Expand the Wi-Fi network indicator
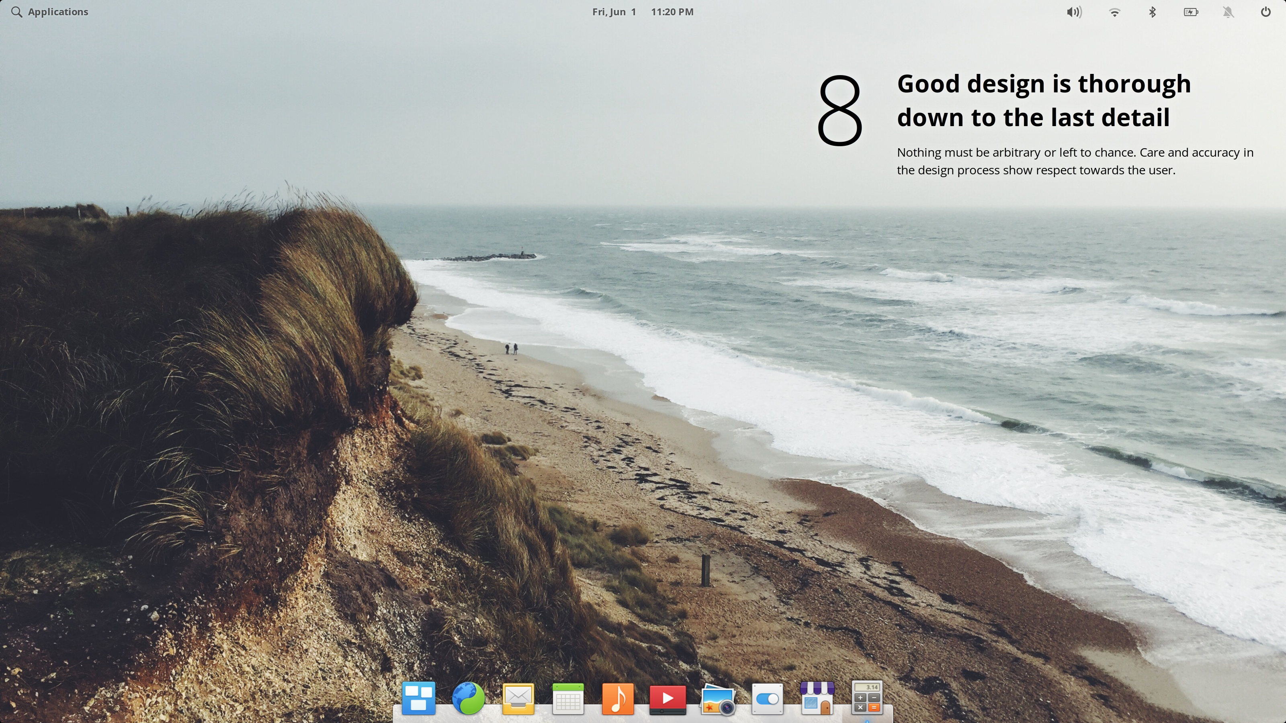The width and height of the screenshot is (1286, 723). tap(1114, 12)
